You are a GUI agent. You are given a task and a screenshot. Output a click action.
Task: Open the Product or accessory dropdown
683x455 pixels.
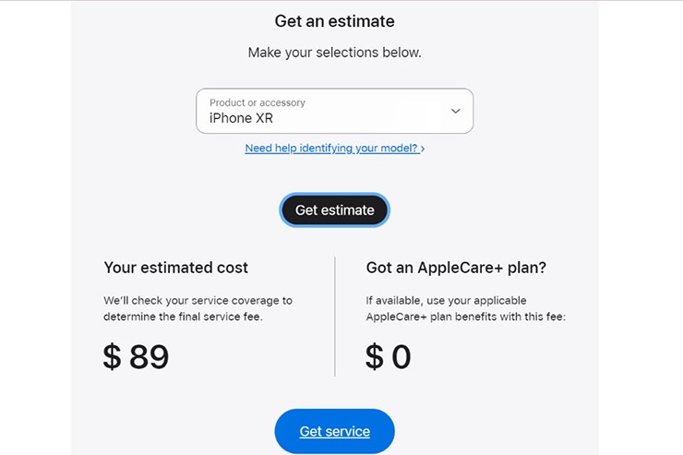click(334, 111)
